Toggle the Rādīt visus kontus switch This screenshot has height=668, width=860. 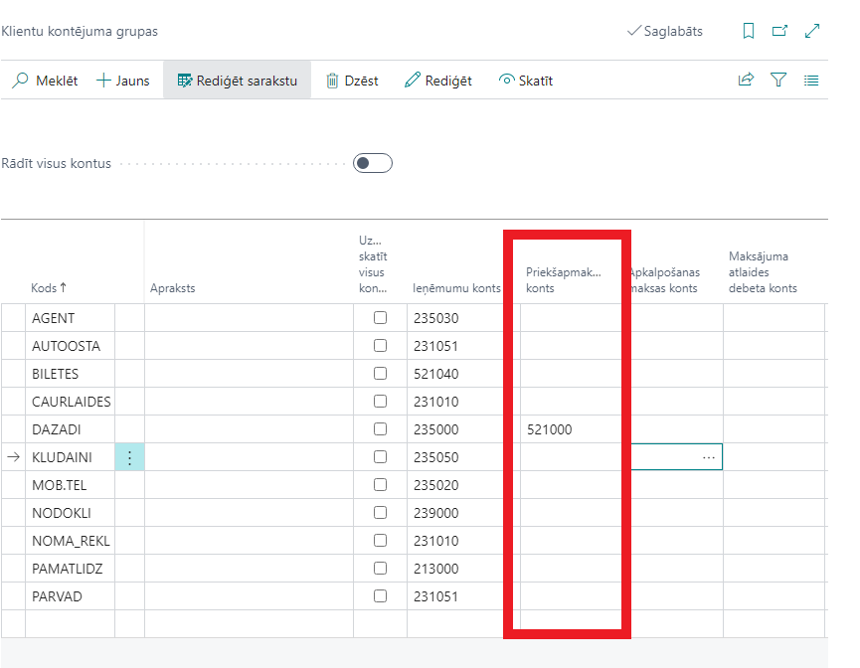click(x=373, y=163)
